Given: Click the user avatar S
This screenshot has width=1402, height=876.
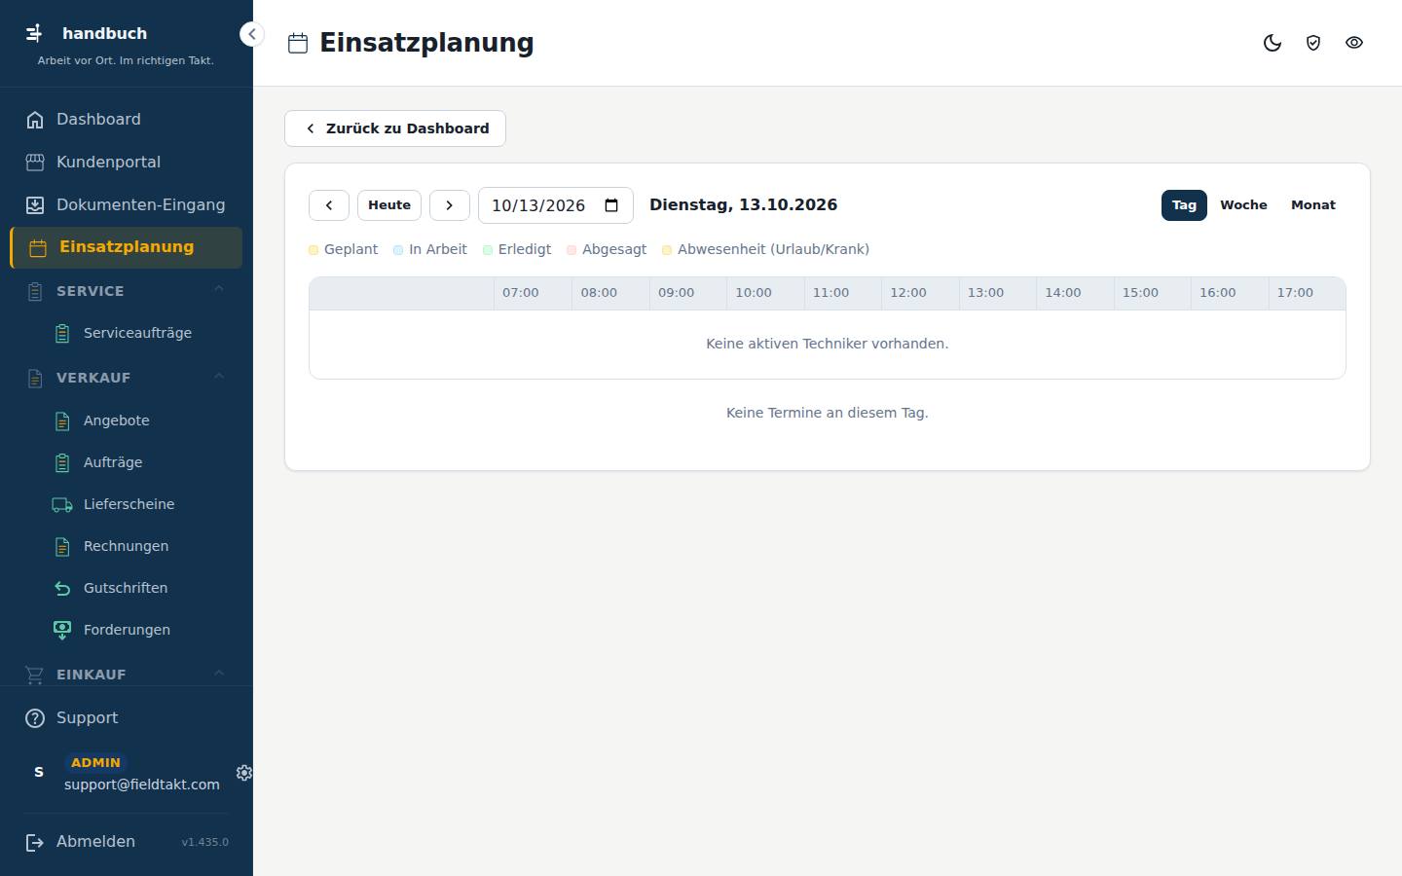Looking at the screenshot, I should tap(39, 772).
